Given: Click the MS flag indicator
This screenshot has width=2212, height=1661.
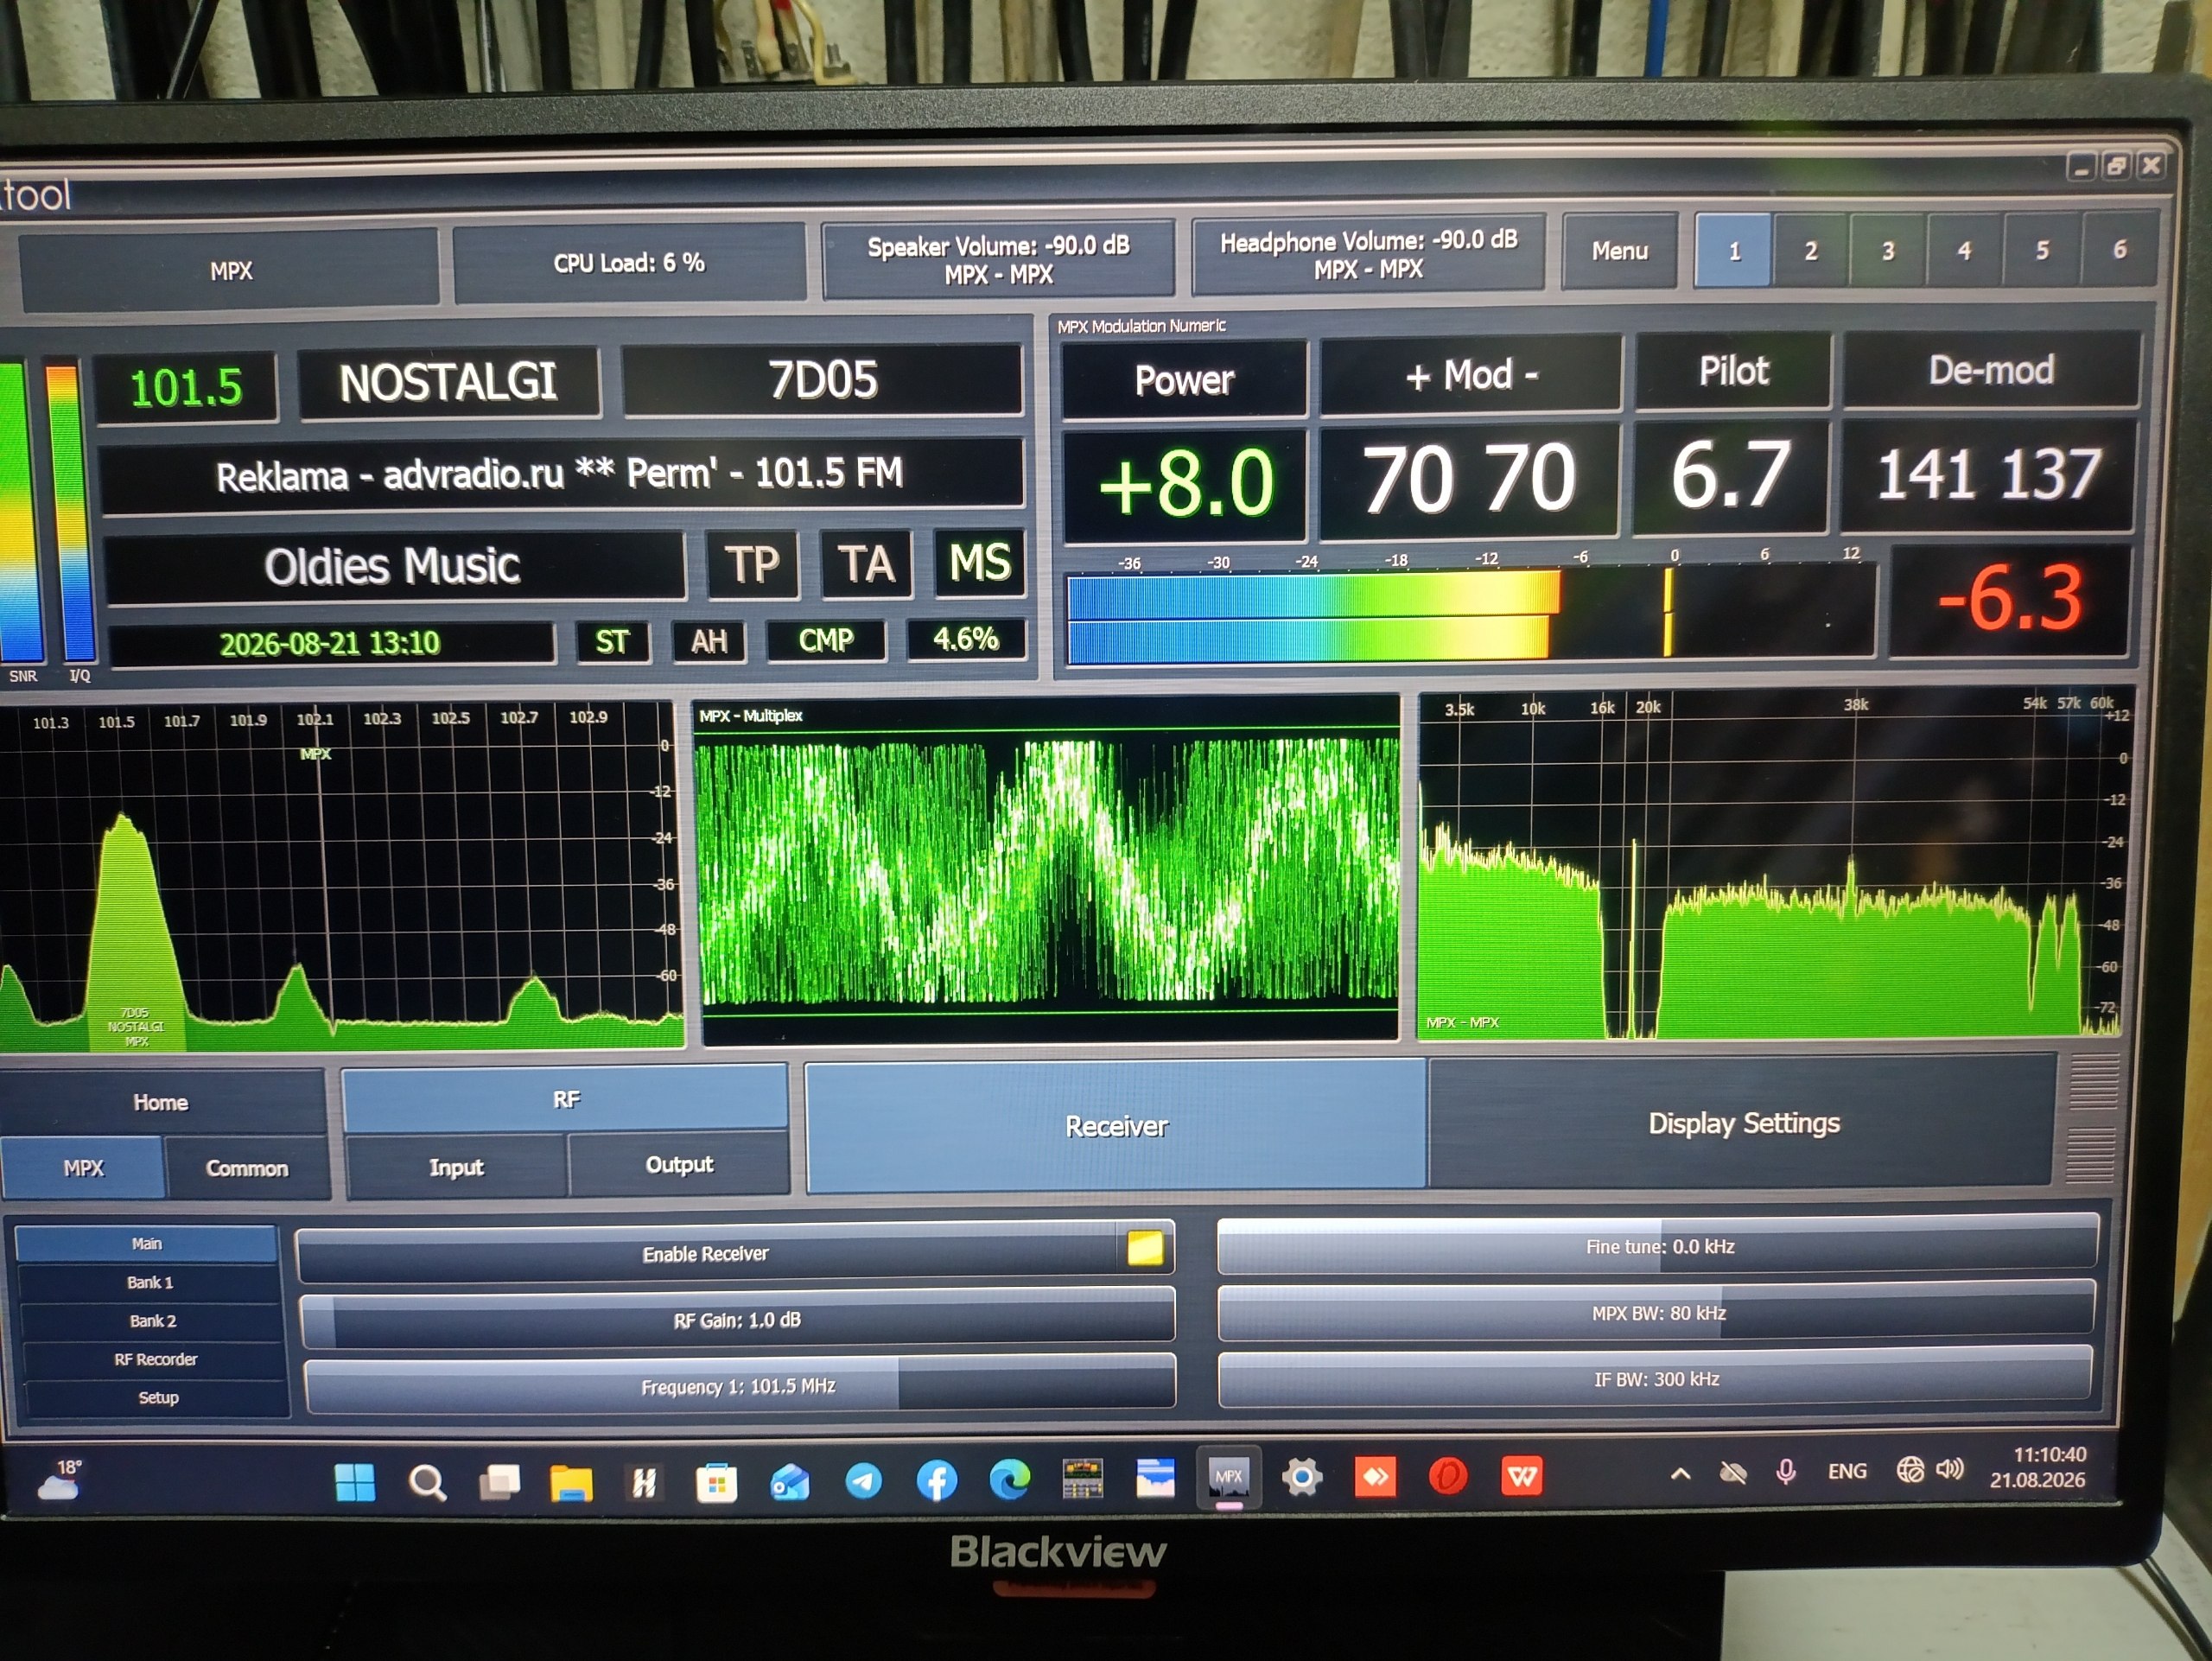Looking at the screenshot, I should click(x=980, y=562).
